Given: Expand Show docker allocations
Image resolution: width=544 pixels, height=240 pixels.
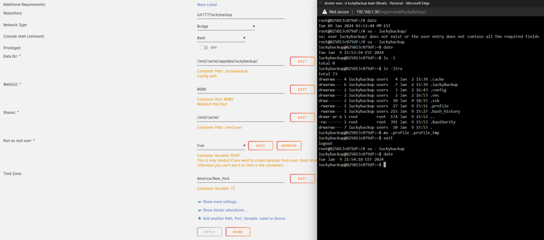Looking at the screenshot, I should click(222, 210).
